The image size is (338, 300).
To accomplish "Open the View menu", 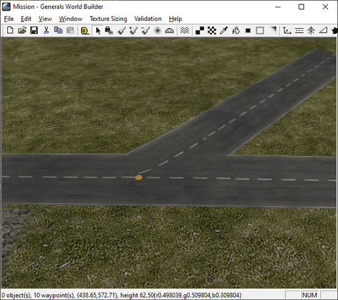I will (45, 19).
